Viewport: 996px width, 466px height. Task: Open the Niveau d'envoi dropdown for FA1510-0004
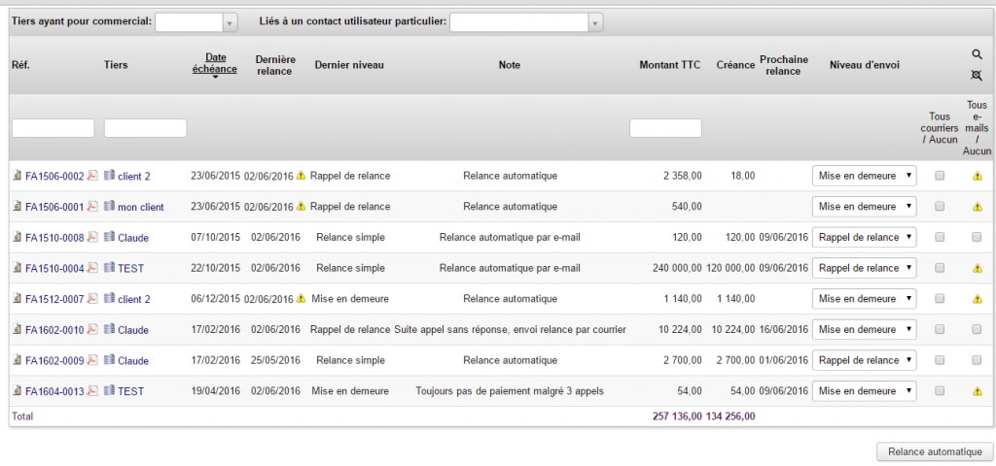point(864,268)
